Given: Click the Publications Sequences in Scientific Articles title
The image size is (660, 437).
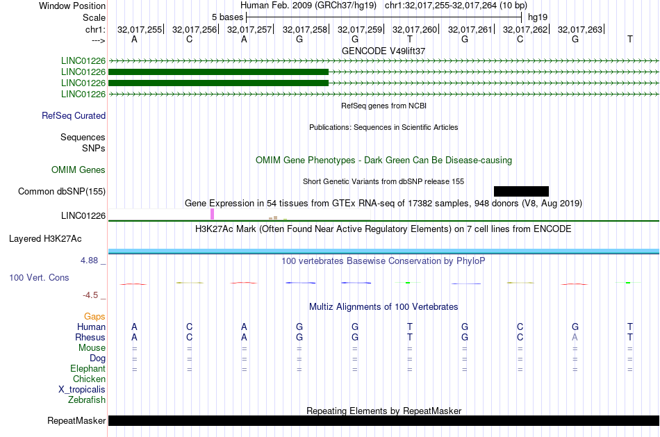Looking at the screenshot, I should point(383,127).
